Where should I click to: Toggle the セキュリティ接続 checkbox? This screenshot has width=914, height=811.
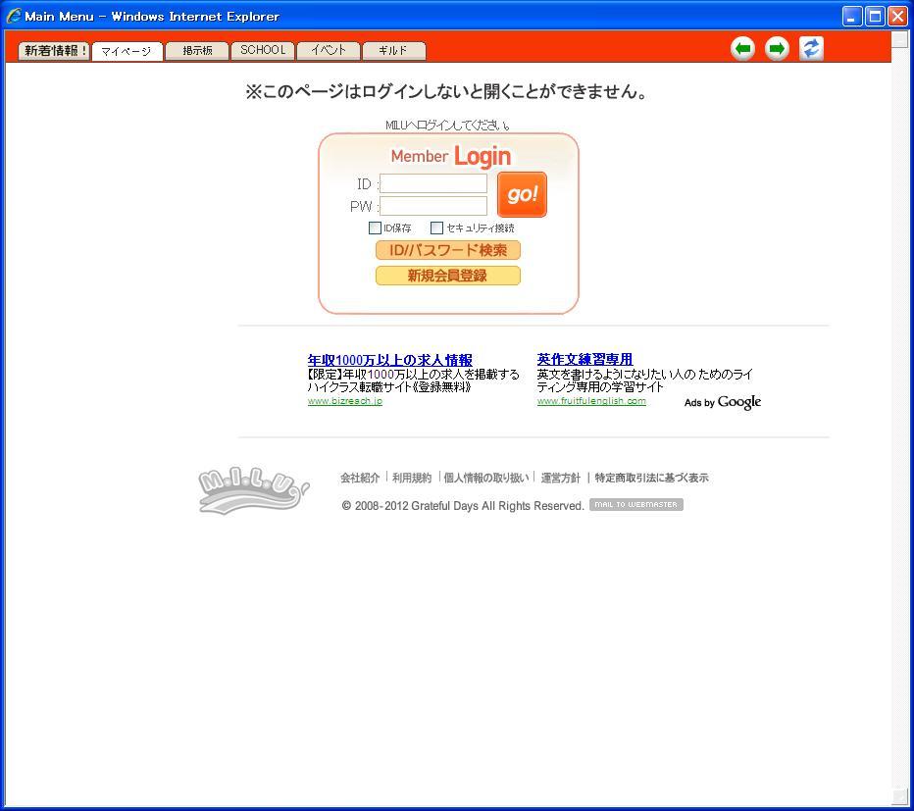pos(436,228)
